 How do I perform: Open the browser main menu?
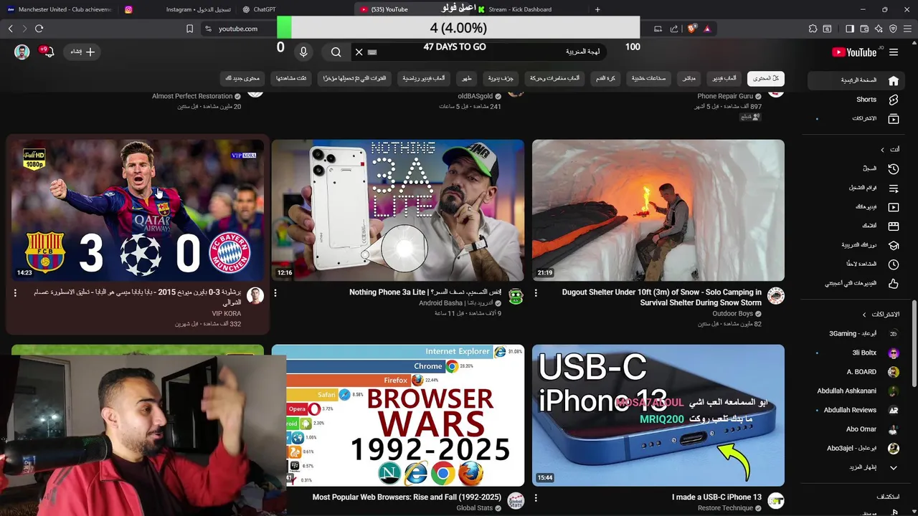click(x=908, y=29)
